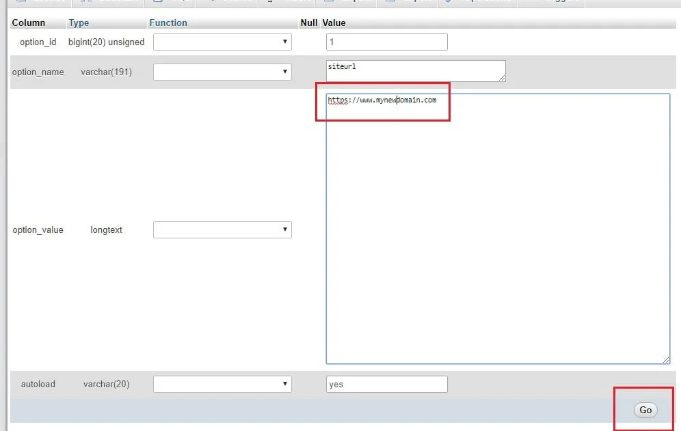
Task: Click the option_name column label
Action: pyautogui.click(x=38, y=72)
